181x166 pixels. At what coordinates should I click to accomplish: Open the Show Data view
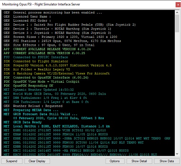[x=167, y=161]
